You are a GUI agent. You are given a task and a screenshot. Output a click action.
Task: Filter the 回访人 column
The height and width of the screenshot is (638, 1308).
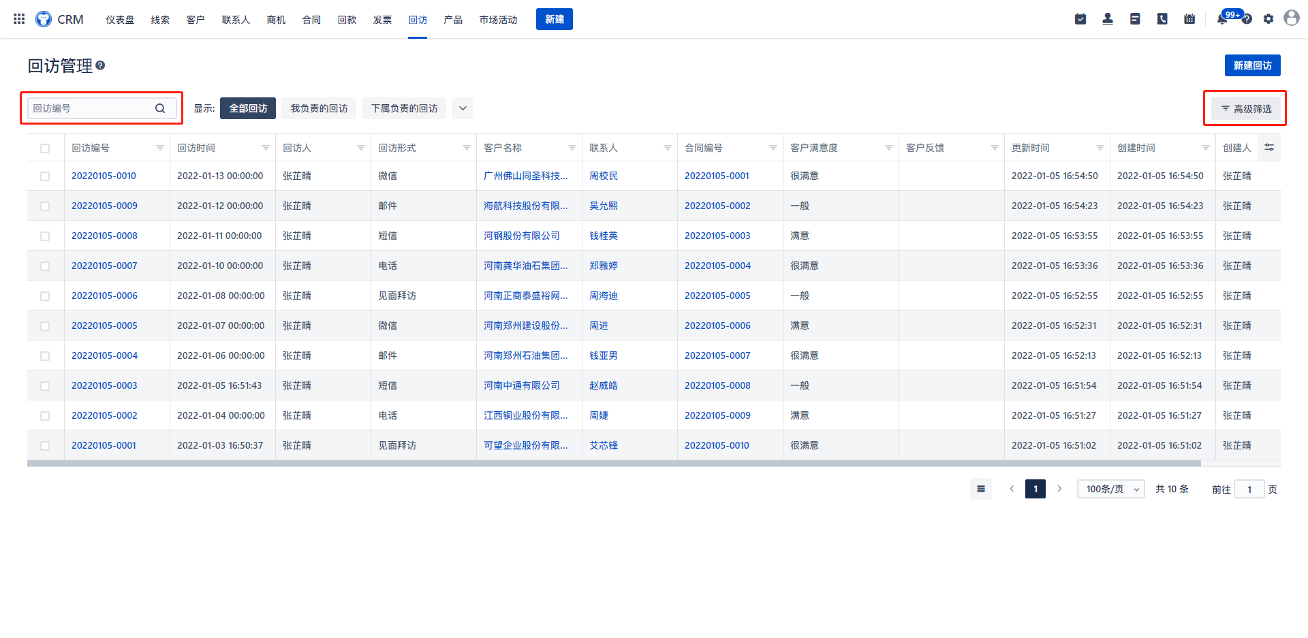click(361, 148)
